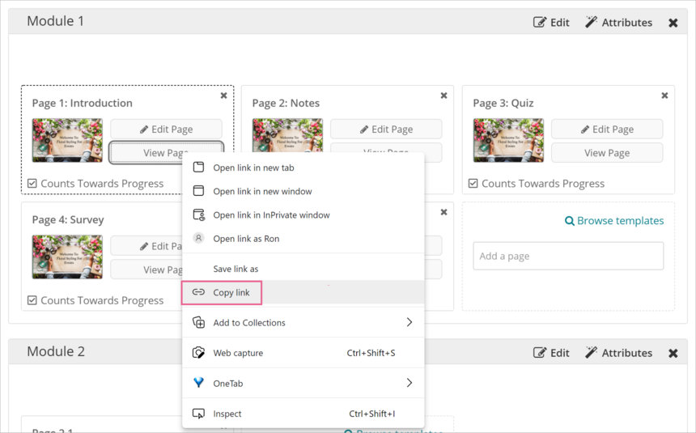Expand Add to Collections submenu
696x433 pixels.
[303, 322]
